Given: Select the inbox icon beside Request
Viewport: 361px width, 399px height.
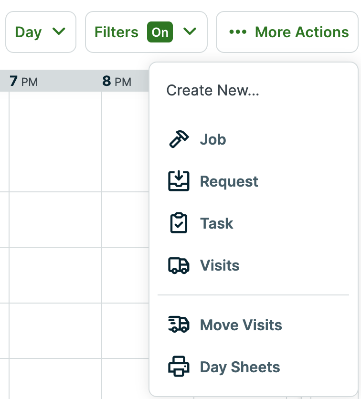Looking at the screenshot, I should tap(179, 181).
